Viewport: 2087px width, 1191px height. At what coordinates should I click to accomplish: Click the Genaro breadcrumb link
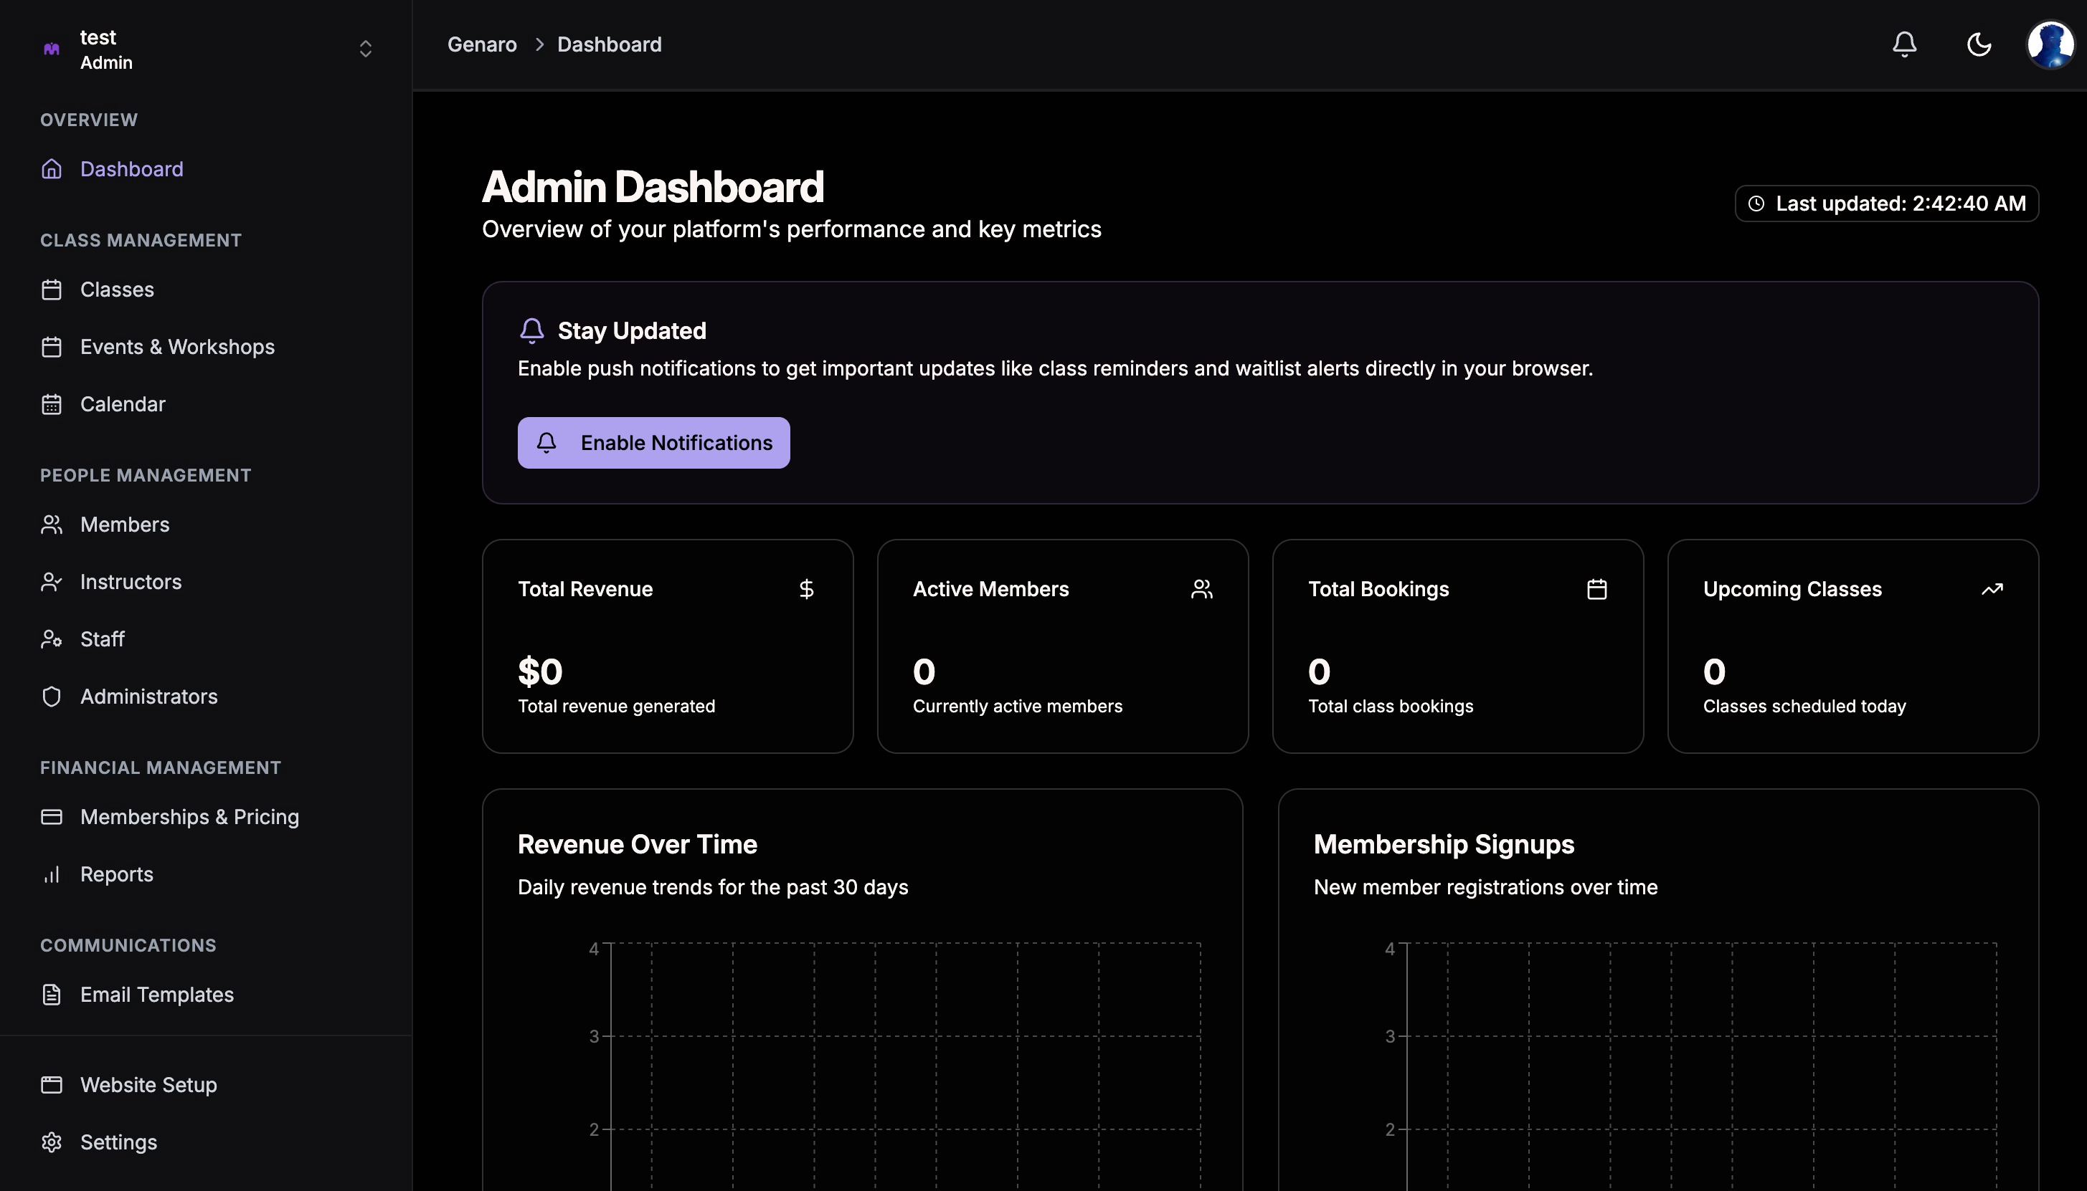(481, 44)
